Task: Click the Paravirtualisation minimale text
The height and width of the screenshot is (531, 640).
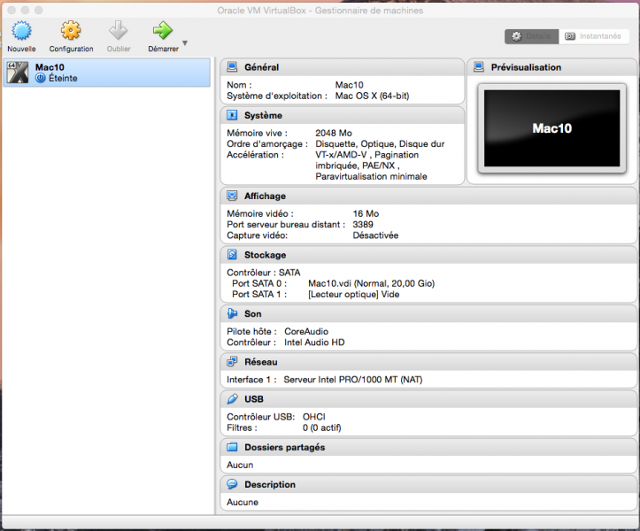Action: [x=371, y=176]
